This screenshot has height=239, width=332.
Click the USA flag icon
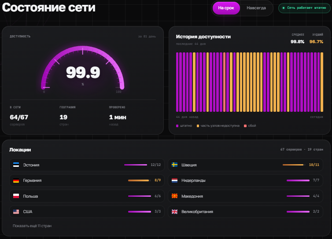tap(16, 211)
